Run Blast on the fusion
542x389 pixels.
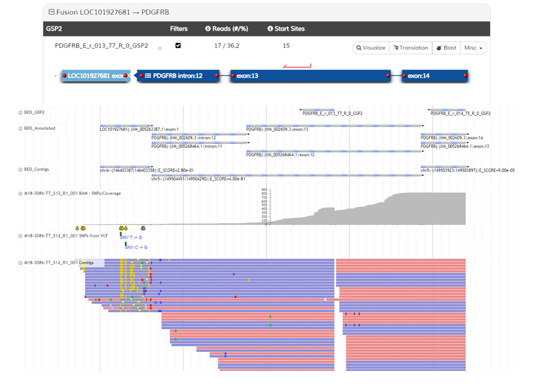tap(446, 48)
